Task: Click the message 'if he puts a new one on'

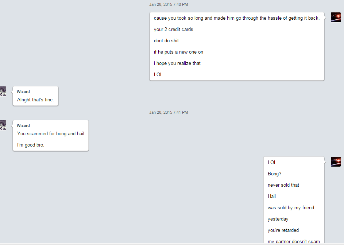Action: coord(179,52)
